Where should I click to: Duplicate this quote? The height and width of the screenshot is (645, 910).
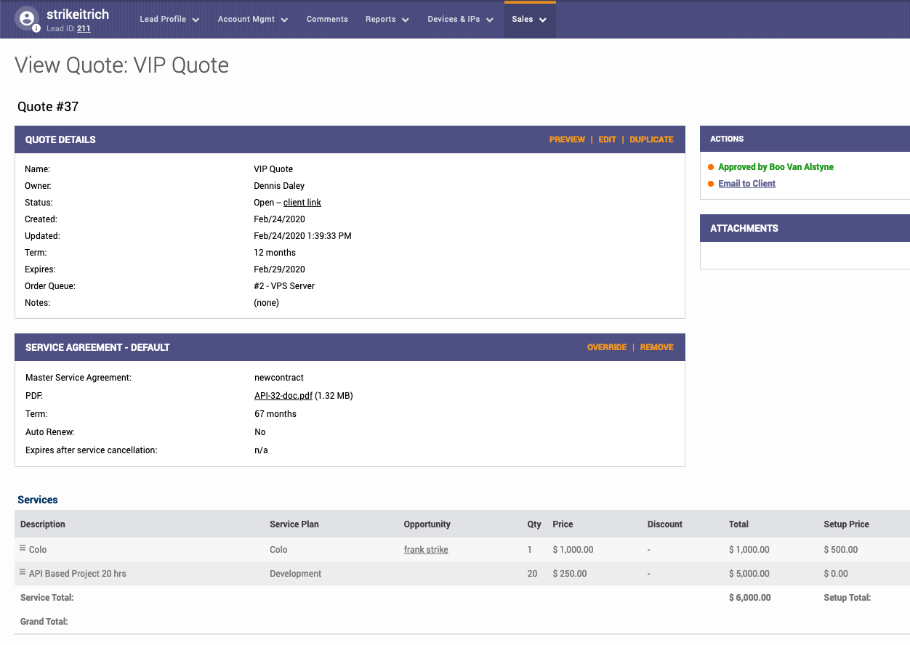651,139
